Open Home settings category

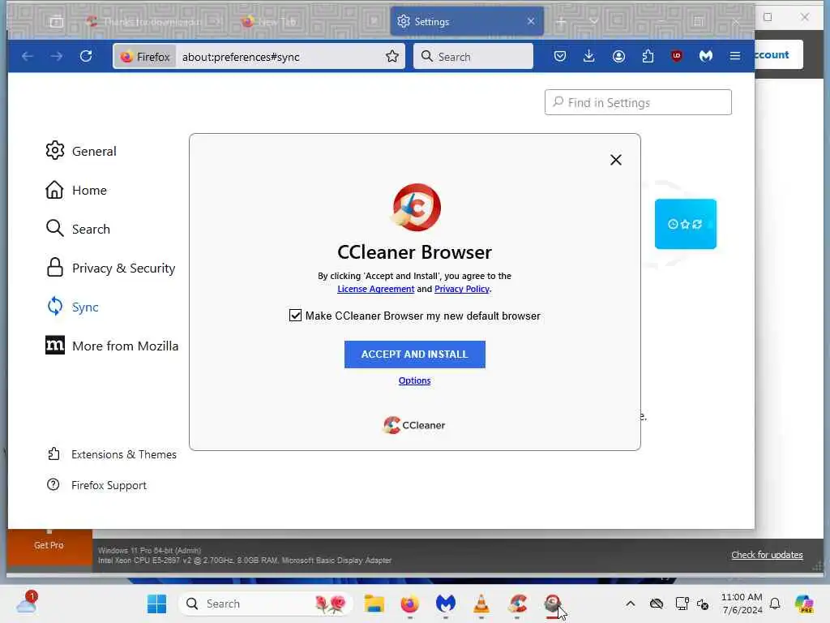click(x=75, y=190)
